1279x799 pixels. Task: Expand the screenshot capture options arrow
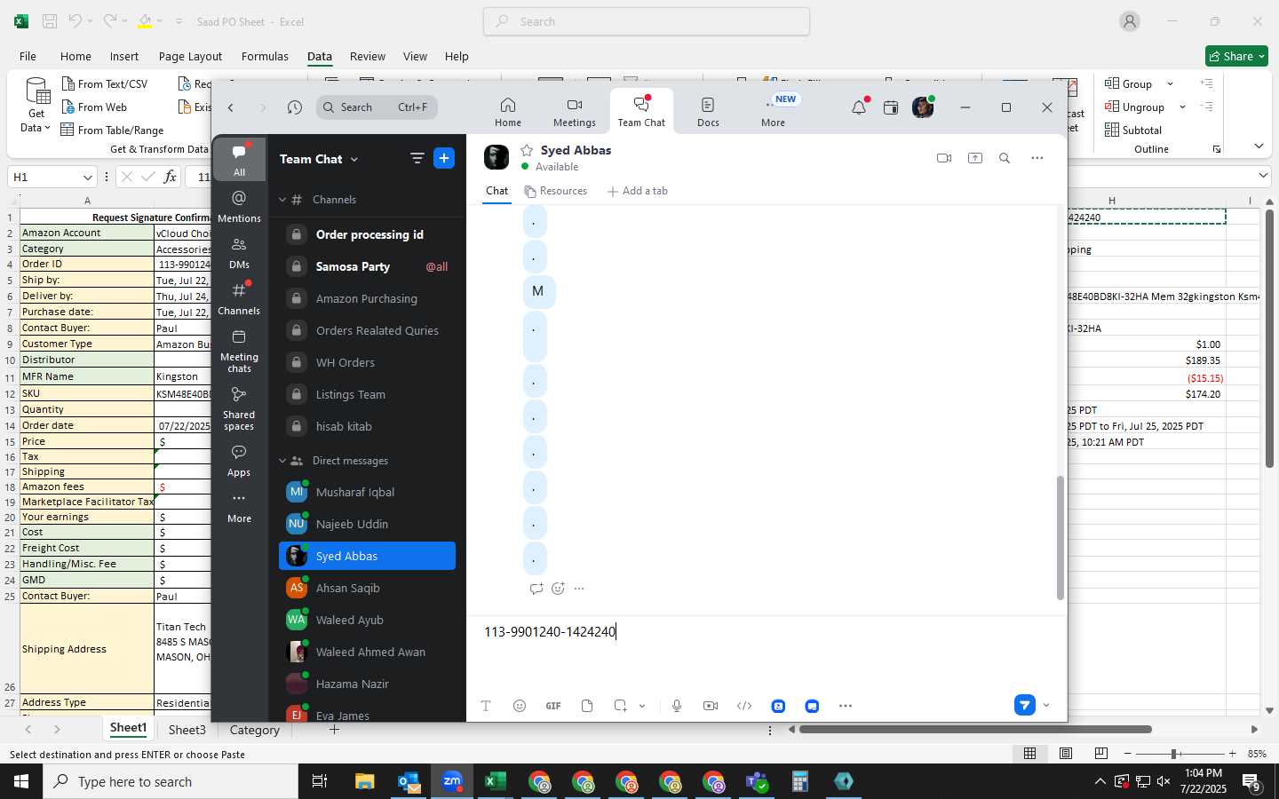[642, 706]
